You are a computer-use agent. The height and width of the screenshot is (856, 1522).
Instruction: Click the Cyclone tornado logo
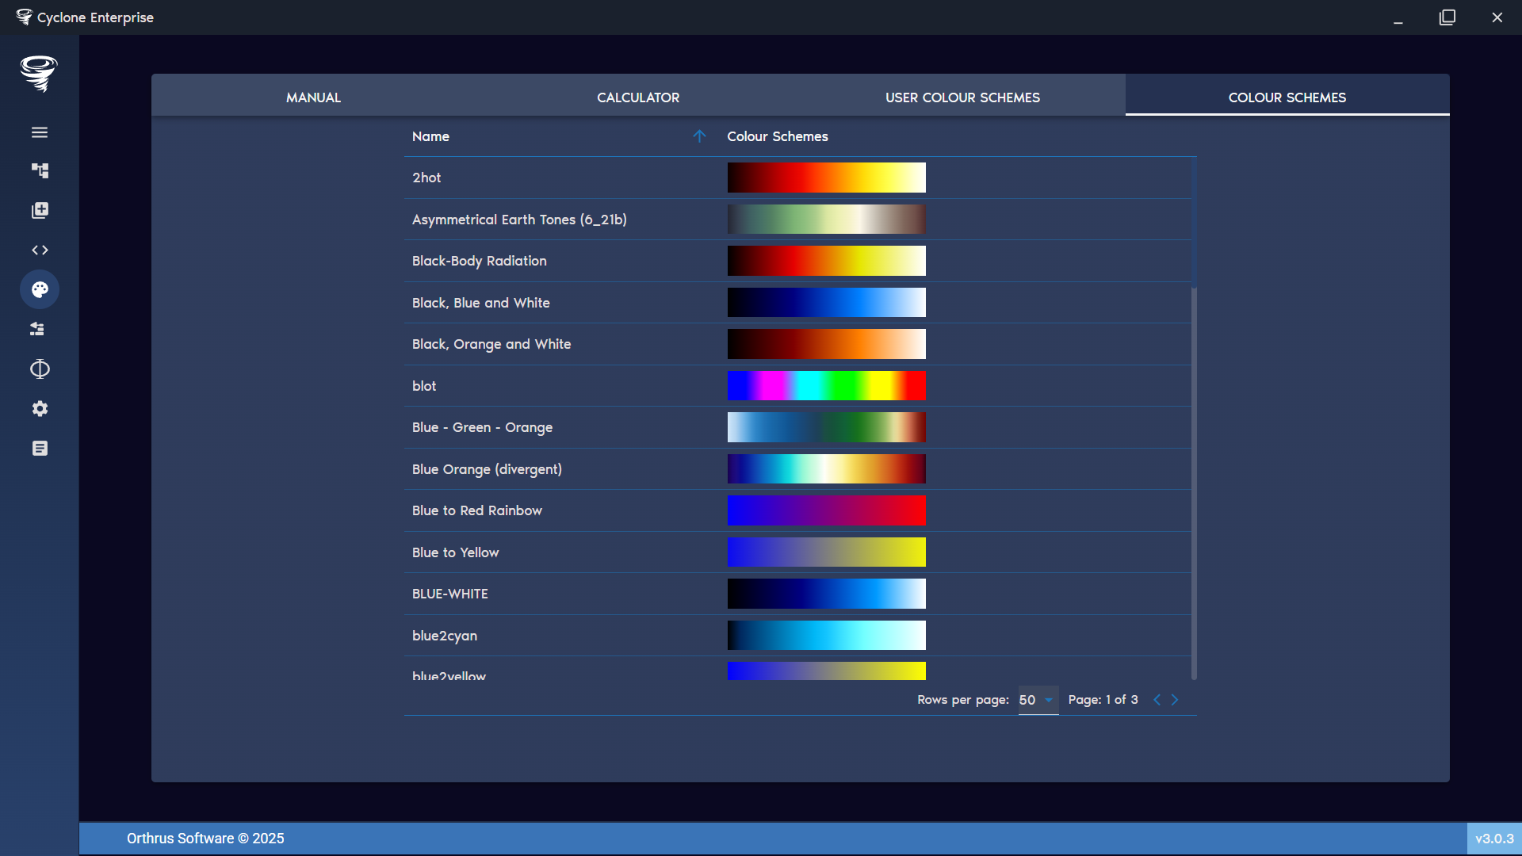click(x=39, y=74)
